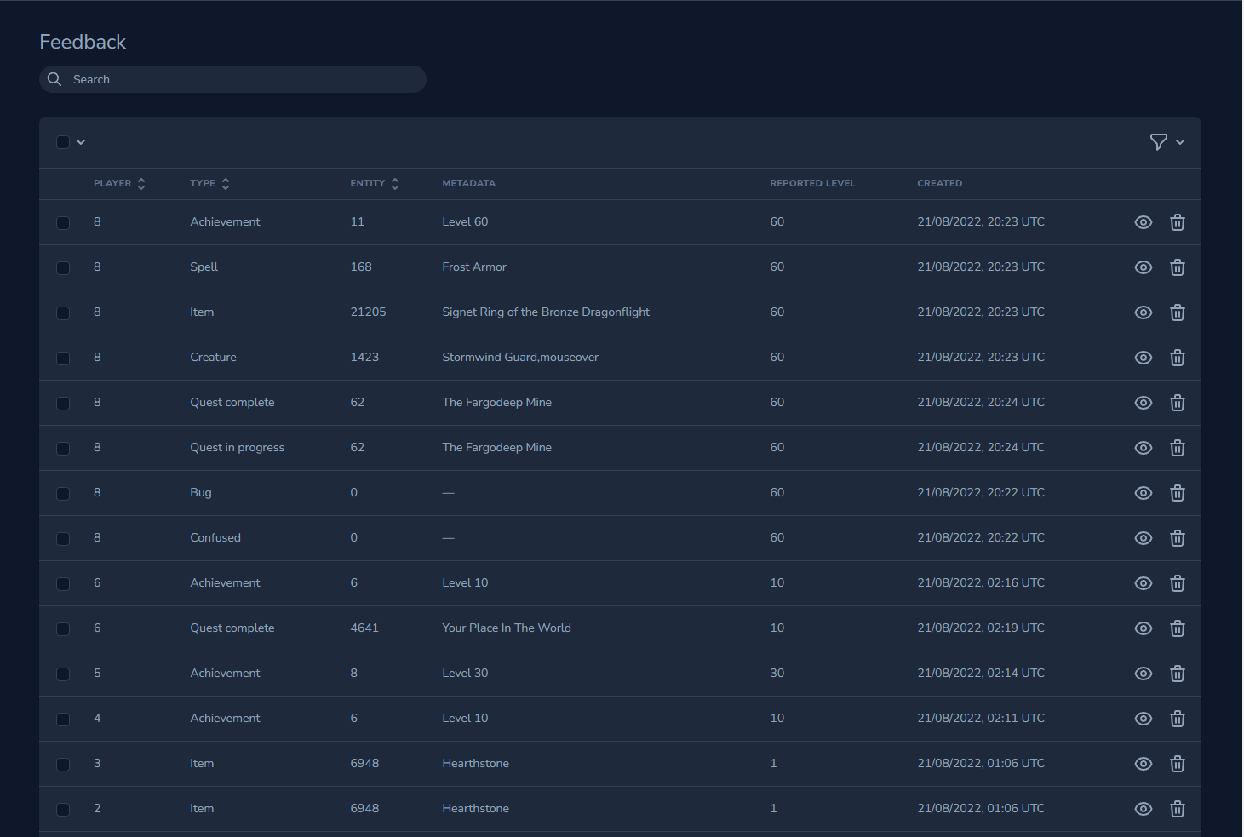This screenshot has width=1244, height=837.
Task: Select the Quest complete Fargodeep Mine row checkbox
Action: 63,404
